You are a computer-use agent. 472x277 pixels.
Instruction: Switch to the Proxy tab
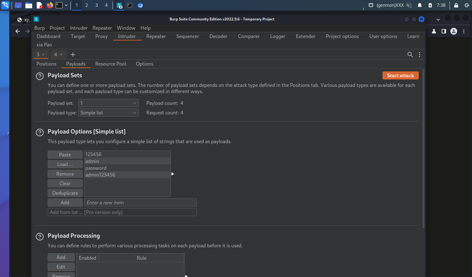coord(101,36)
